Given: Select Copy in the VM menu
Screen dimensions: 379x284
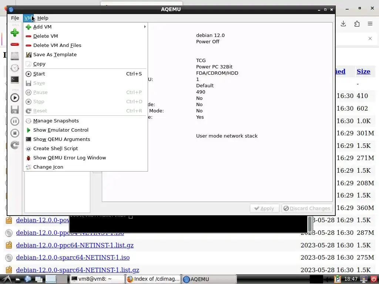Looking at the screenshot, I should (x=85, y=64).
